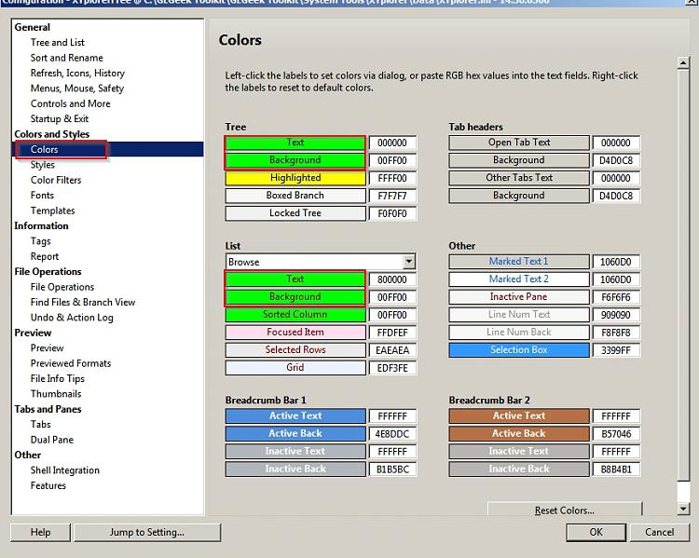Click the scrollbar up arrow

click(683, 63)
